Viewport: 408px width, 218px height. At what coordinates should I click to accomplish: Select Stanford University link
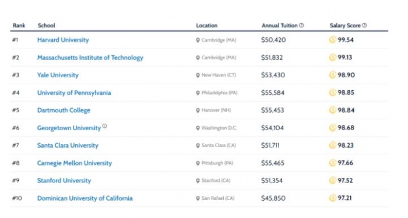pyautogui.click(x=64, y=180)
